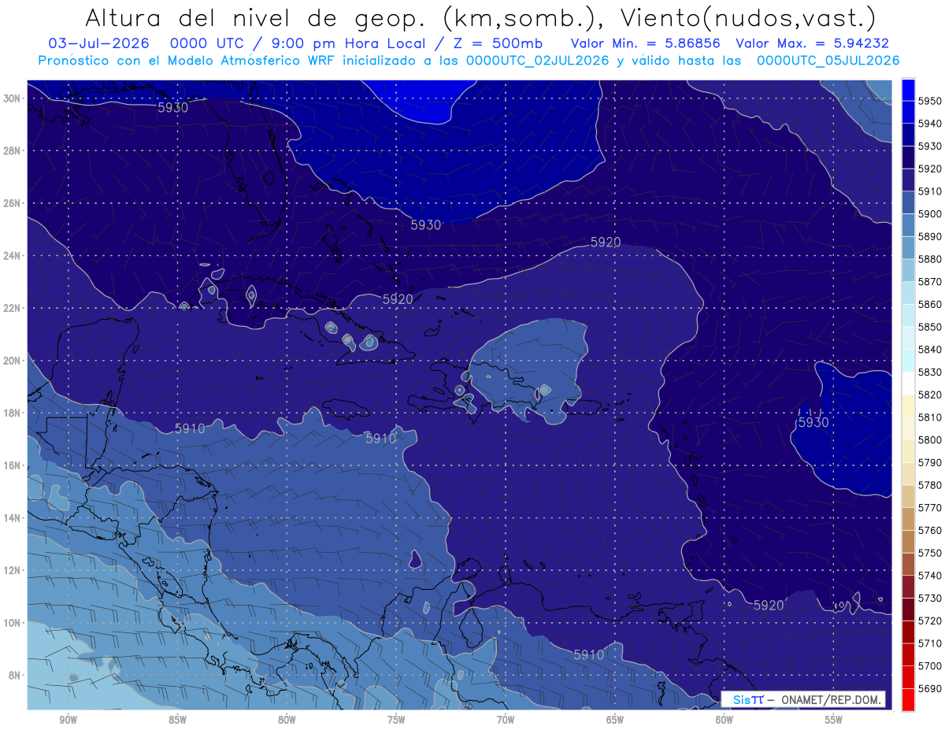Click the 75W longitude label
Viewport: 945px width, 730px height.
point(396,721)
